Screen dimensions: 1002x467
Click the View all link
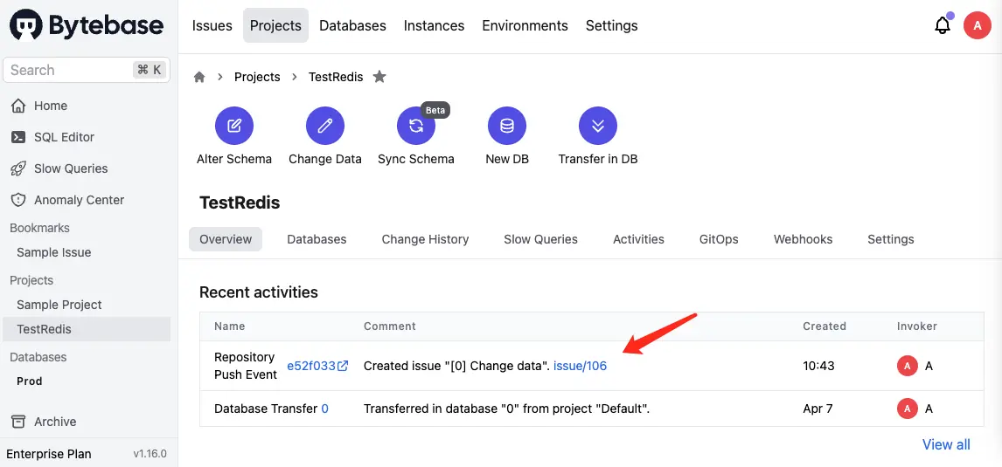tap(946, 444)
